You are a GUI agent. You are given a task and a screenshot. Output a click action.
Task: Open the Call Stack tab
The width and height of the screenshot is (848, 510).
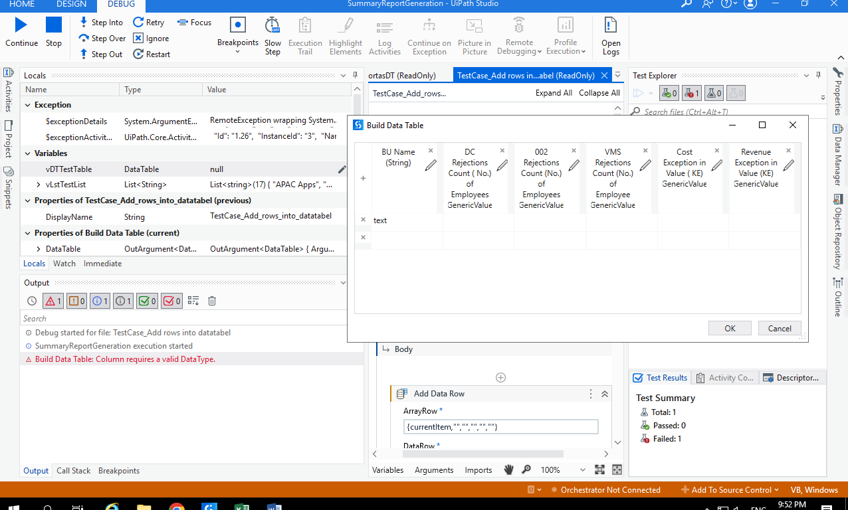click(73, 470)
